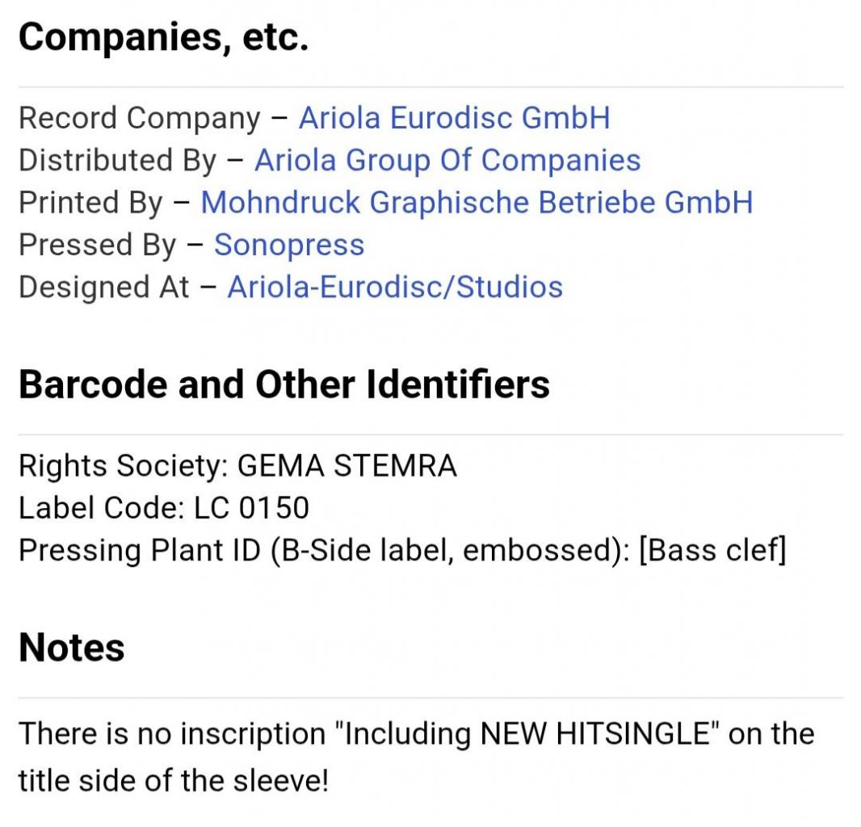
Task: Click the "Distributed By" role label
Action: click(117, 161)
